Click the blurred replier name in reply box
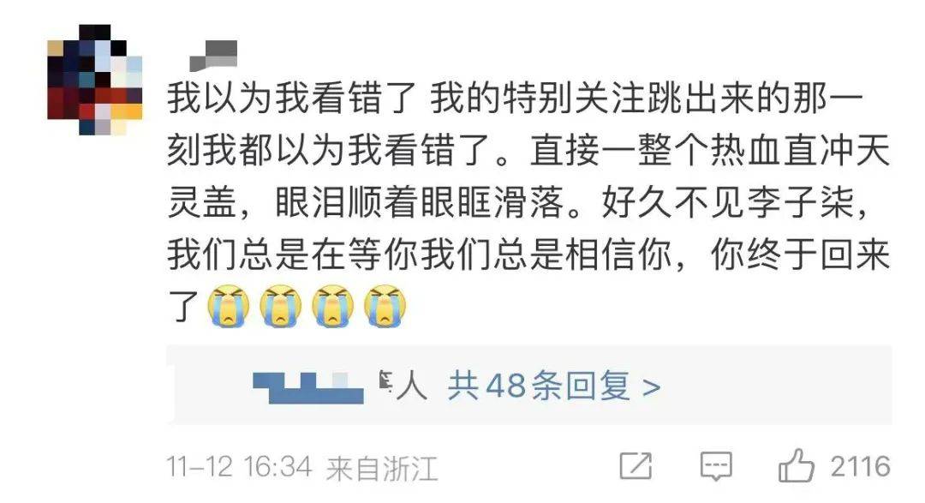This screenshot has height=503, width=925. [308, 387]
